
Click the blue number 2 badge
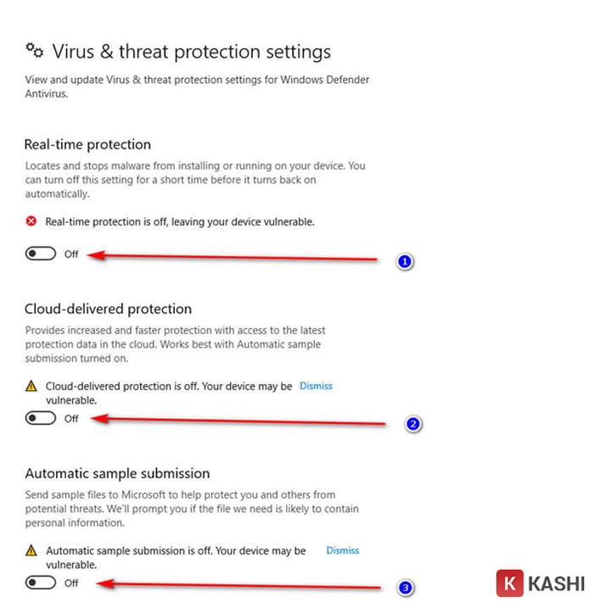pyautogui.click(x=413, y=424)
